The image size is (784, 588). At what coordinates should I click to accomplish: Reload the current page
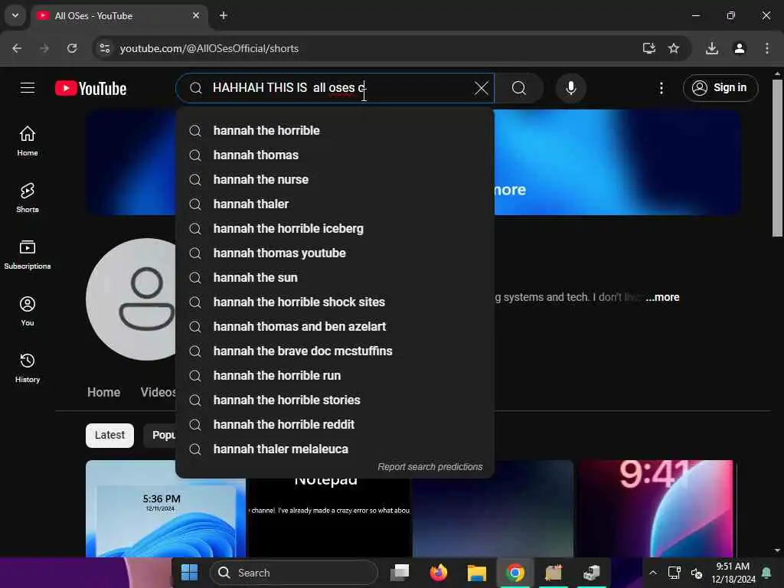pos(72,48)
